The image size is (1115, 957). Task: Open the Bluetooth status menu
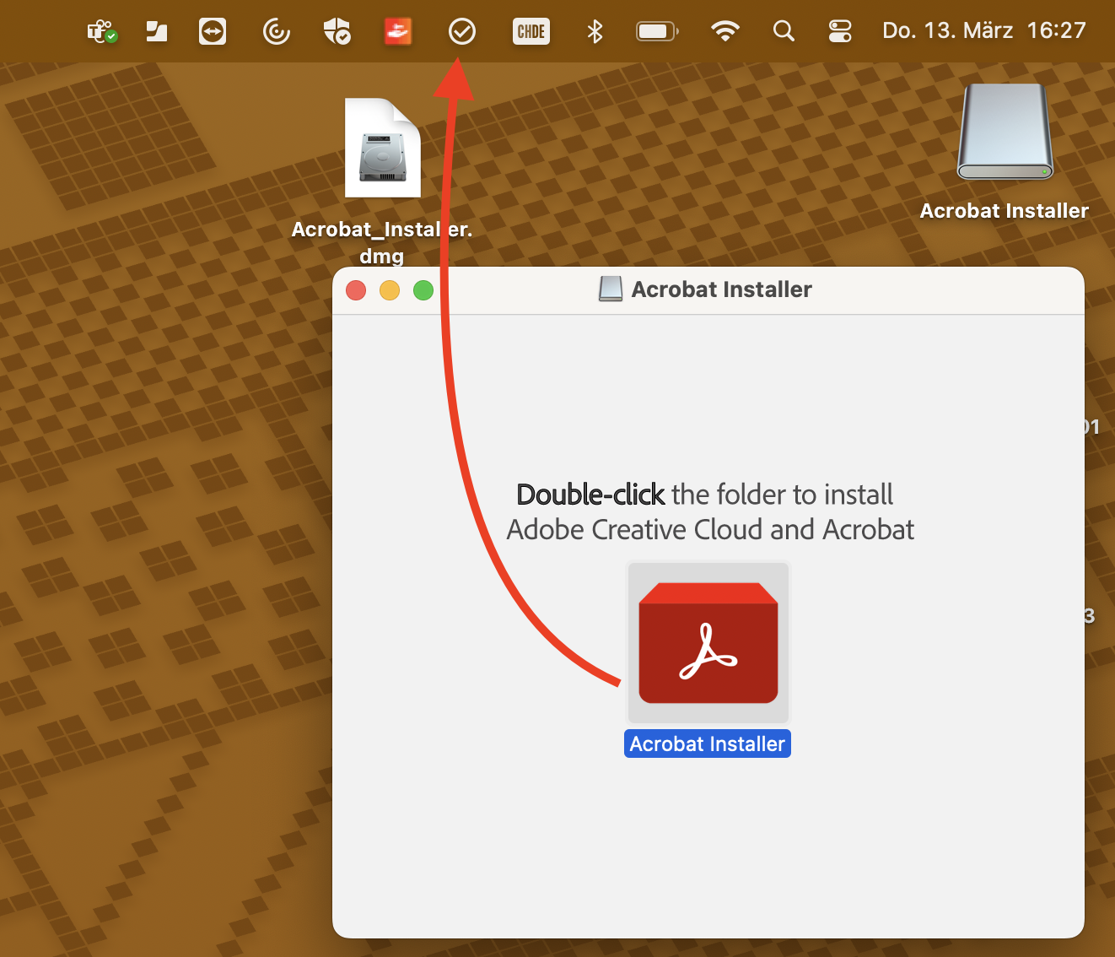(x=595, y=32)
